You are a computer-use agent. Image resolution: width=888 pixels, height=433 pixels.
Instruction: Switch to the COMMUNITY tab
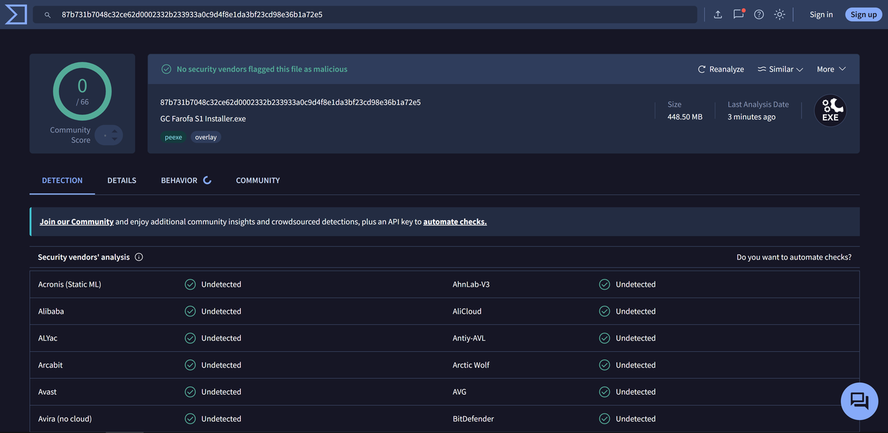[x=258, y=180]
